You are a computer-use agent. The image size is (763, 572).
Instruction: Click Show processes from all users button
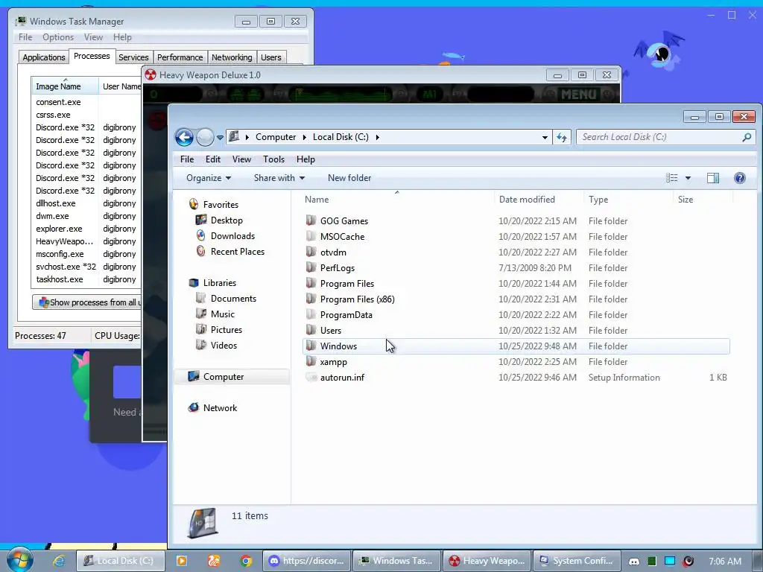86,302
